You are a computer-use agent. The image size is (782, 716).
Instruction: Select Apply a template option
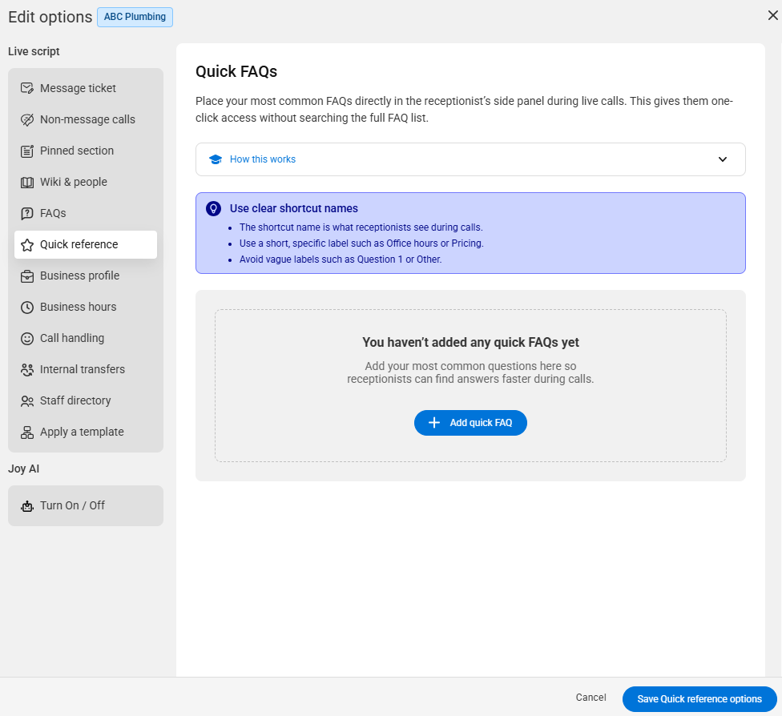point(86,432)
